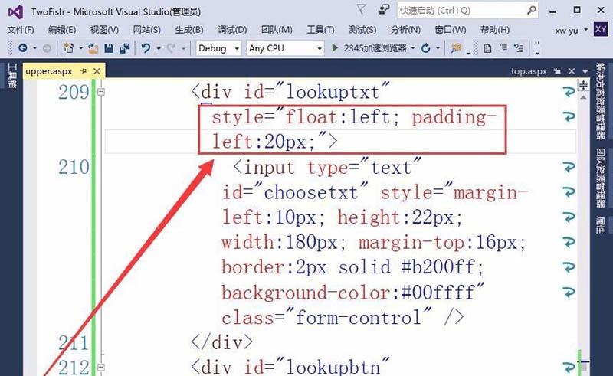Click the 2345加速浏览器 run button
613x376 pixels.
(369, 48)
